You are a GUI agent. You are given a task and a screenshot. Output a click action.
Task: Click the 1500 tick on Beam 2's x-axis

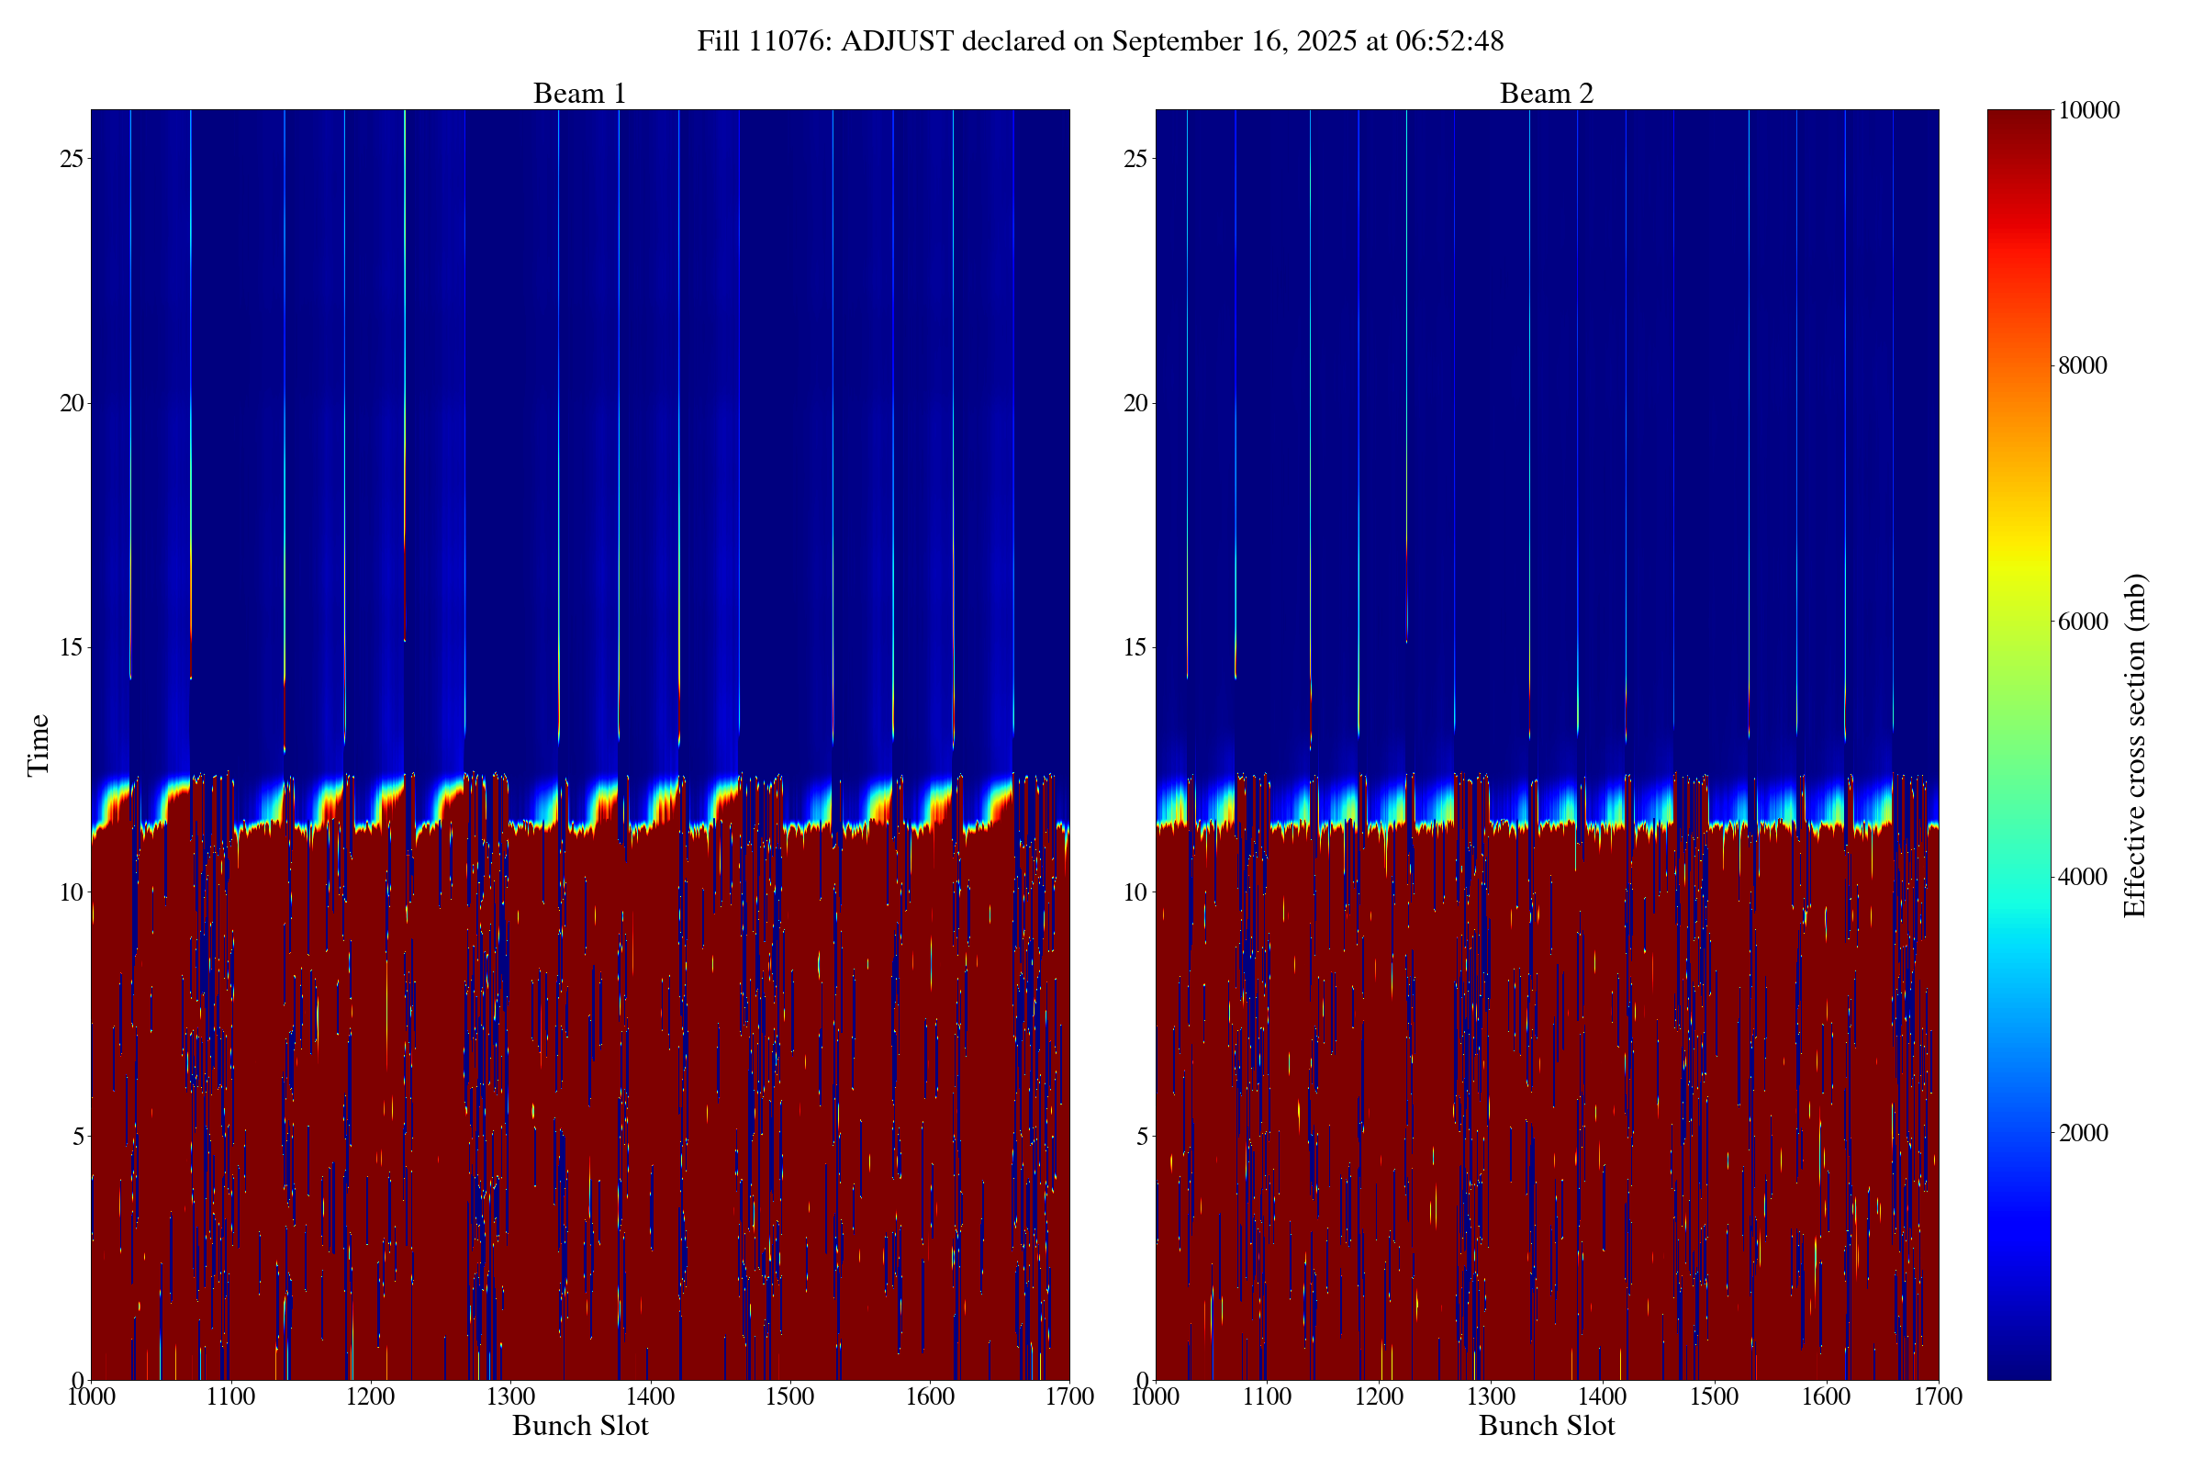click(1714, 1396)
